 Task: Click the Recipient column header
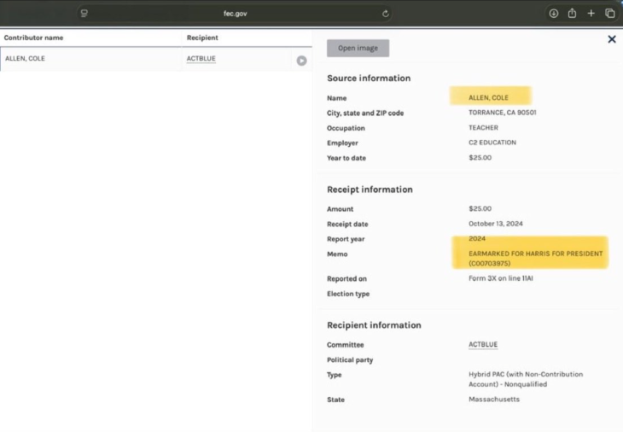pyautogui.click(x=202, y=38)
